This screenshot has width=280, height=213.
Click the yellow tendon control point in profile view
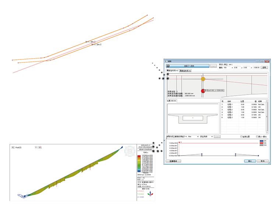(x=203, y=79)
